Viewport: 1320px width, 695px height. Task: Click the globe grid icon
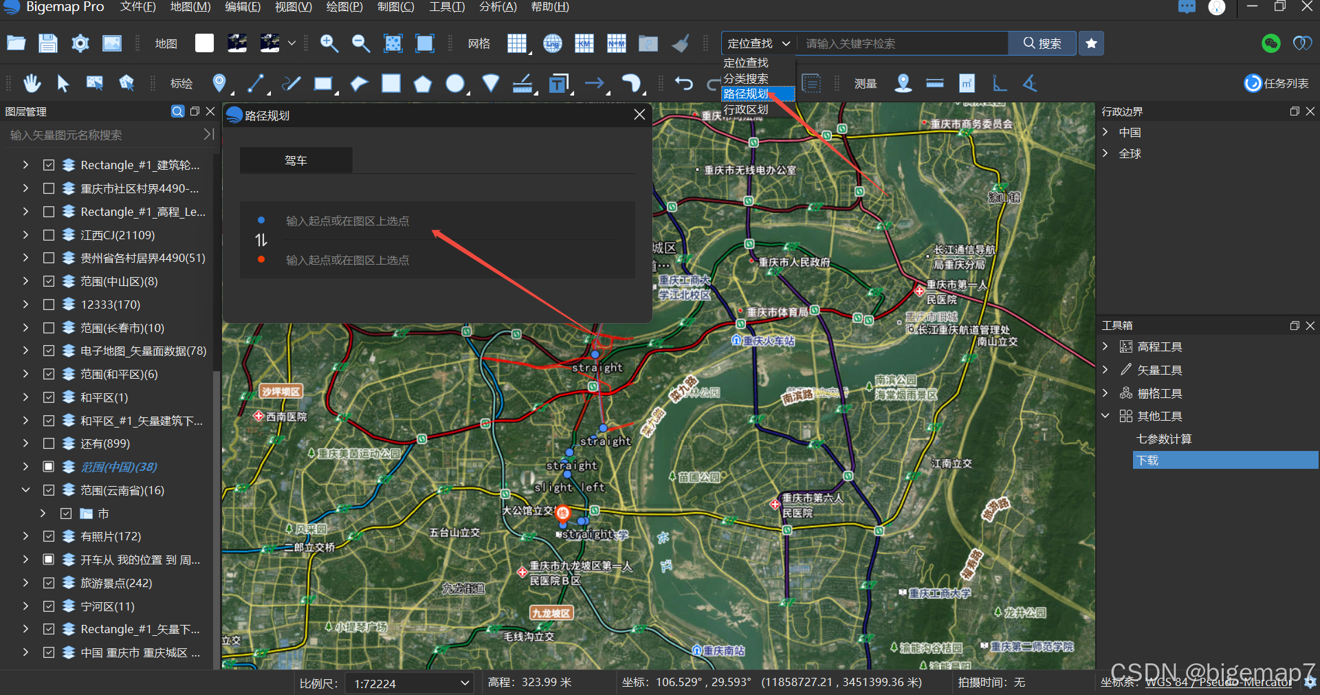(x=553, y=43)
